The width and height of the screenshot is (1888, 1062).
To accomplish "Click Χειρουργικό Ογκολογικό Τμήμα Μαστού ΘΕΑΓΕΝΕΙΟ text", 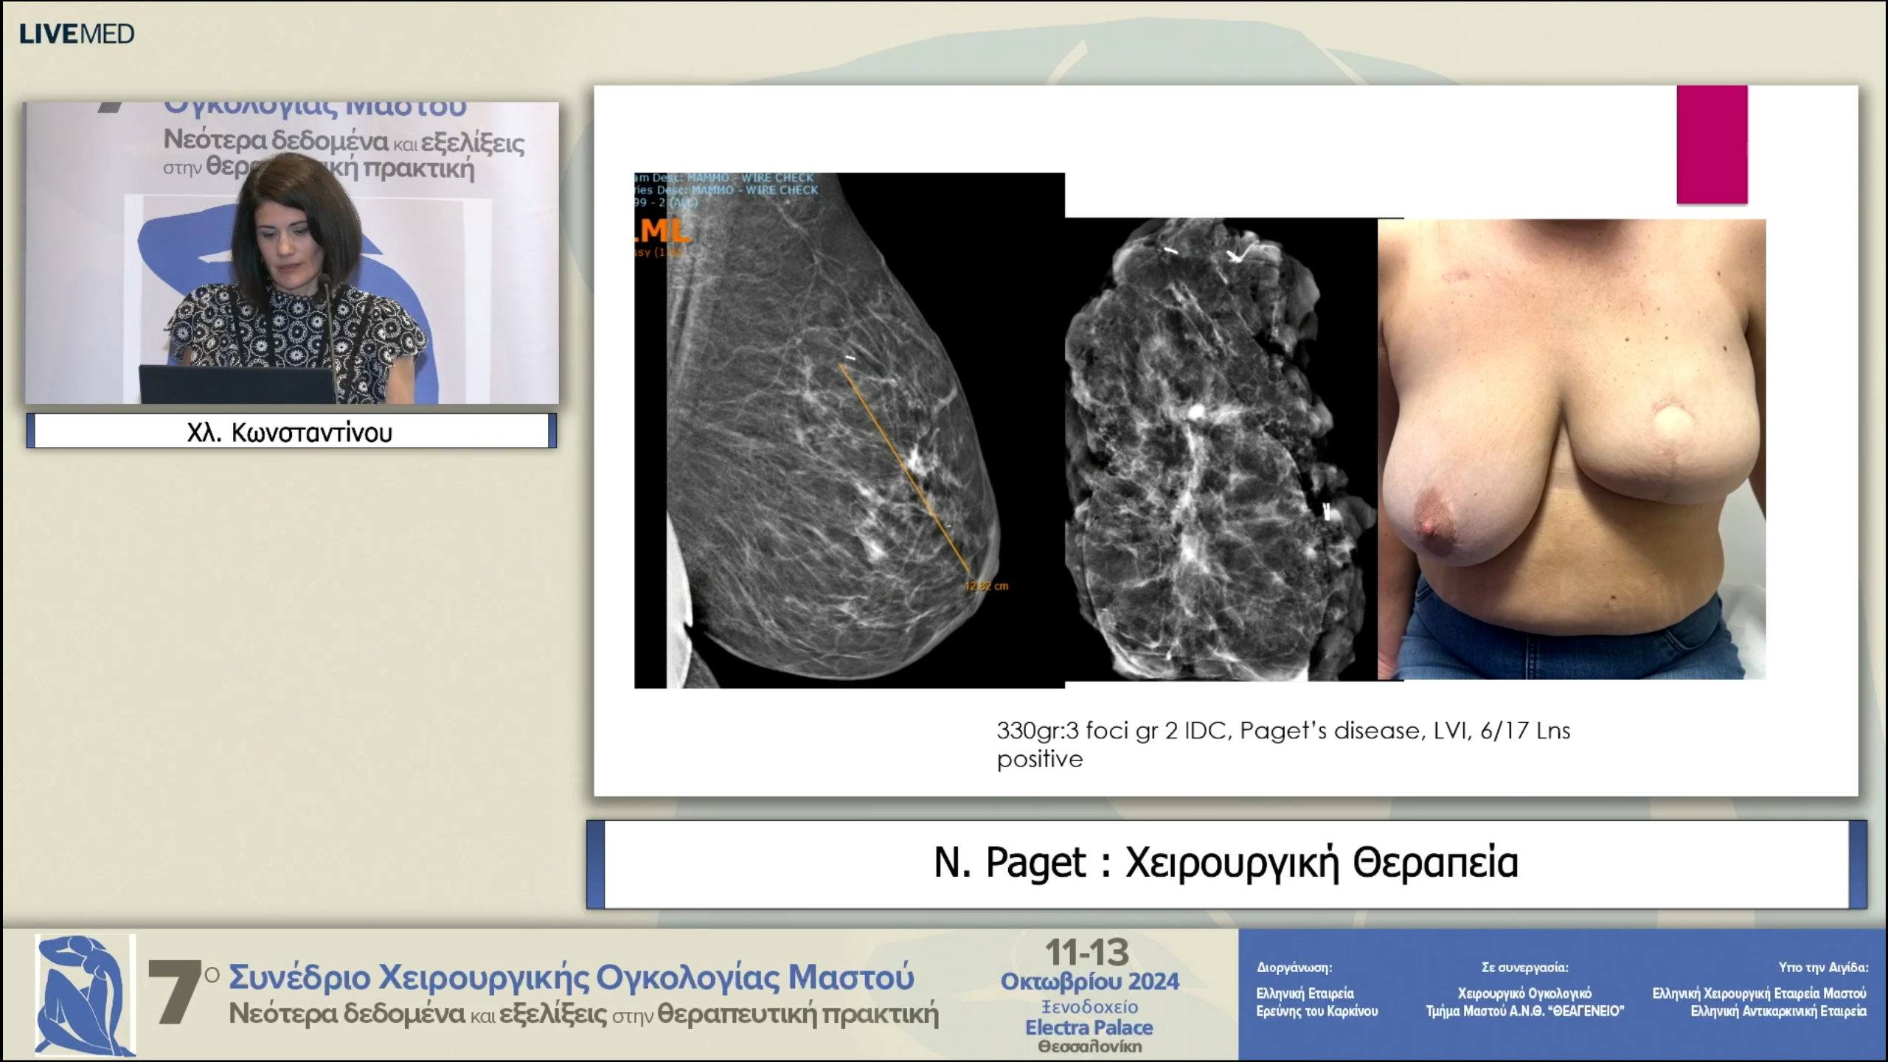I will tap(1524, 1002).
